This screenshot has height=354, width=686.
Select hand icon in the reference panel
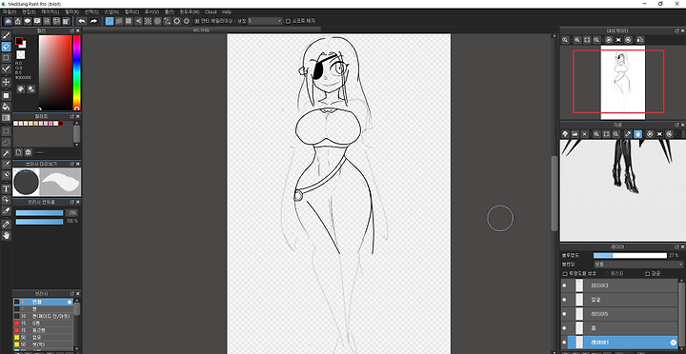pyautogui.click(x=637, y=134)
